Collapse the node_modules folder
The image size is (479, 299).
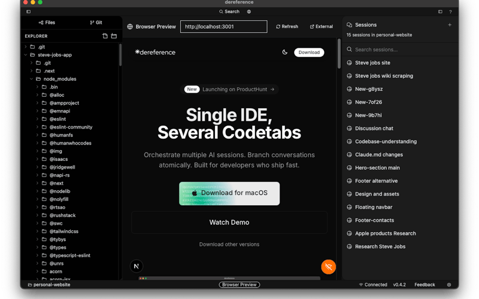pyautogui.click(x=32, y=79)
